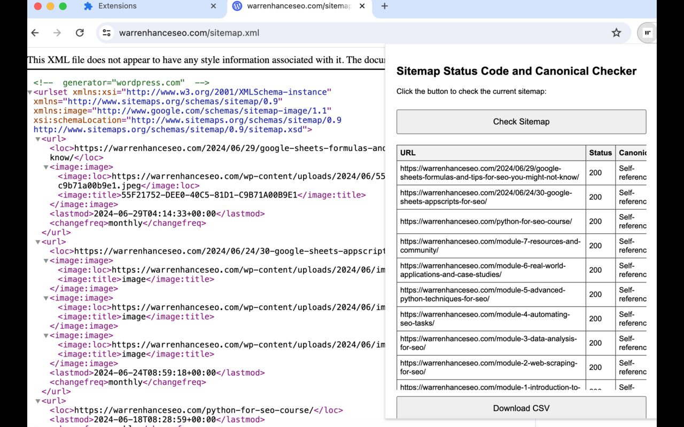684x427 pixels.
Task: Click the 'Click the button to check' instruction text
Action: point(471,91)
